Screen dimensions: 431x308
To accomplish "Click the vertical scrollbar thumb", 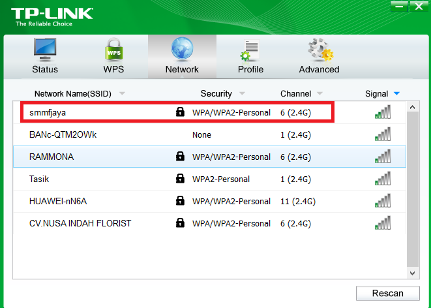I will 412,189.
